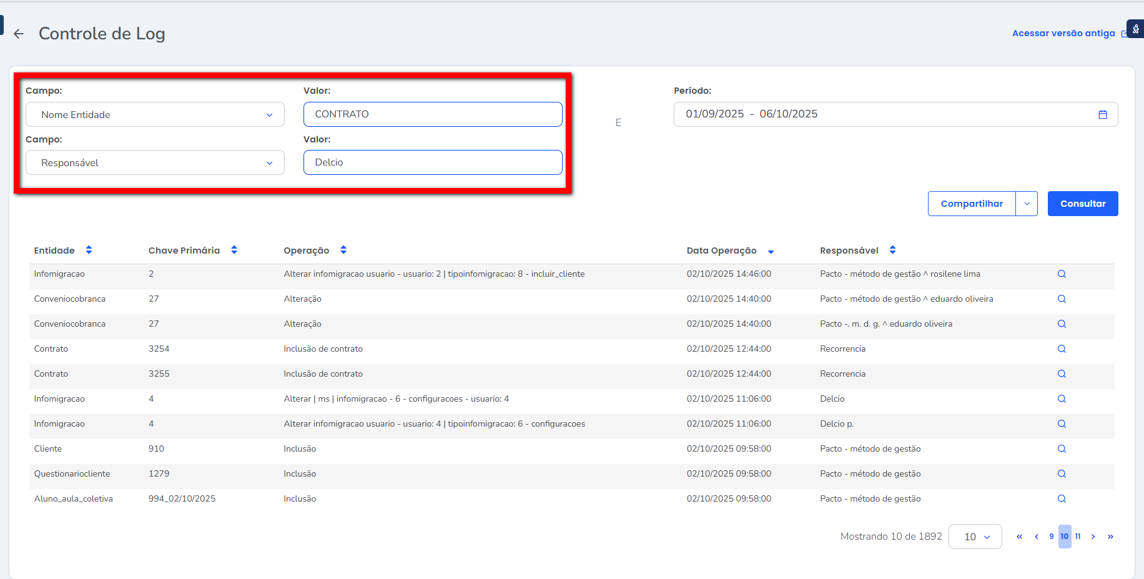Sort the Chave Primária column
The image size is (1144, 579).
[234, 250]
